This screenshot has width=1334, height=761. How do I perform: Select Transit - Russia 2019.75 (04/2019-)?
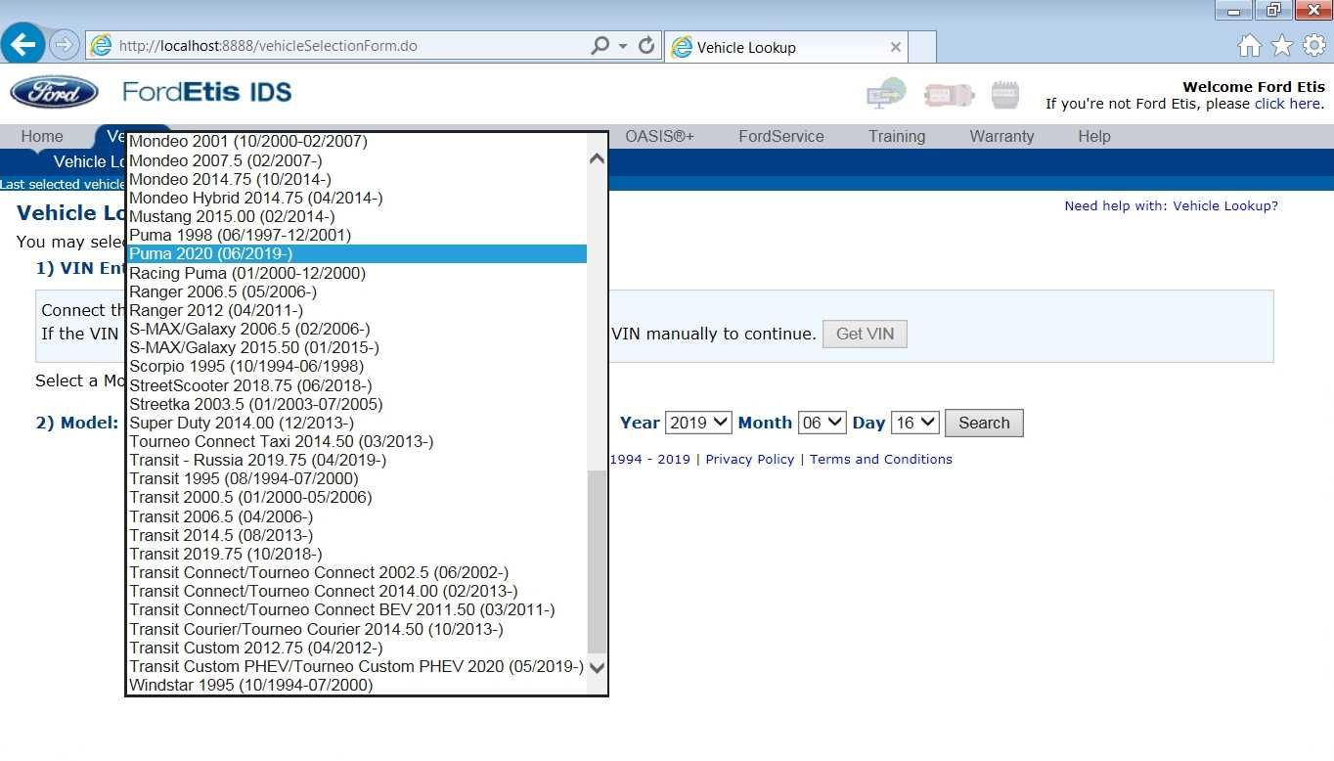click(358, 460)
